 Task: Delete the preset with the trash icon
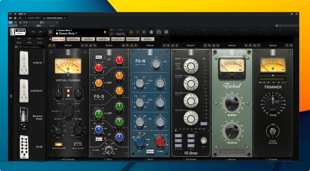pos(151,32)
